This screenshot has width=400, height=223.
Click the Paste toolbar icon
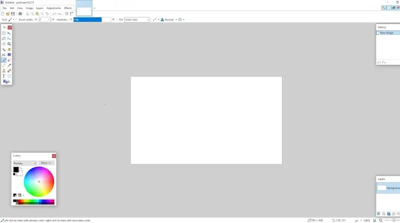[37, 14]
